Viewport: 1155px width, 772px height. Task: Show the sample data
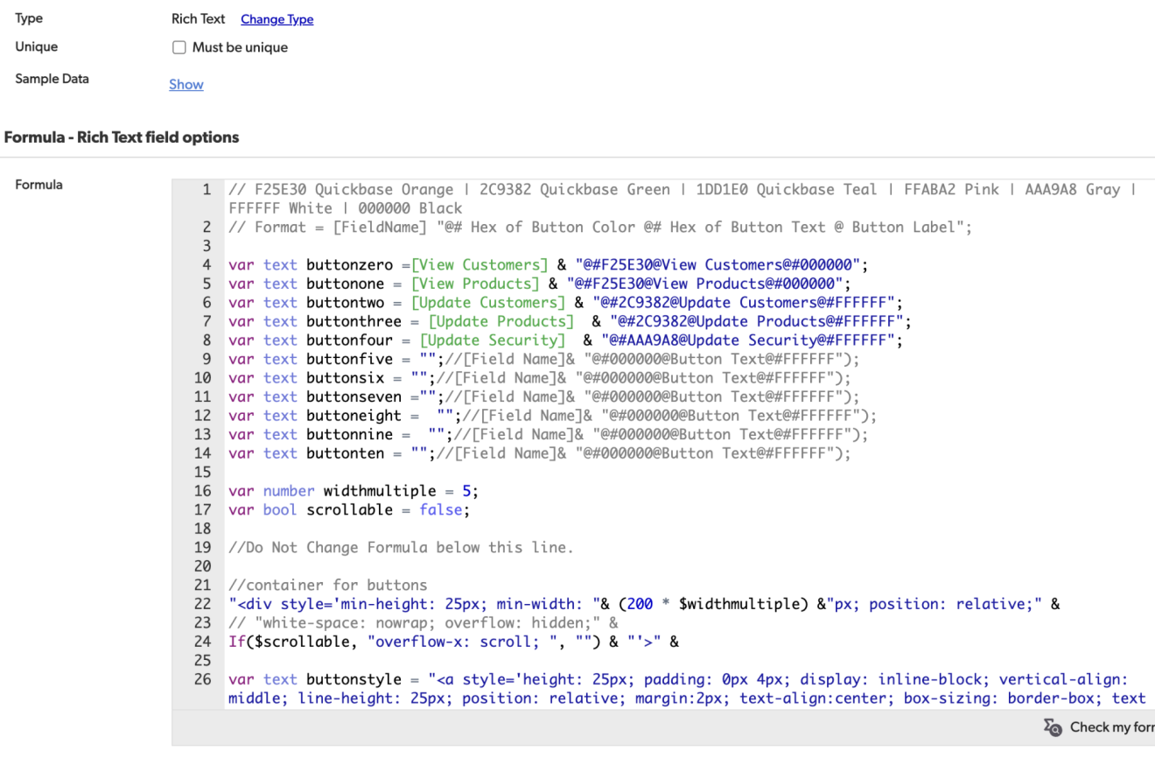coord(185,85)
